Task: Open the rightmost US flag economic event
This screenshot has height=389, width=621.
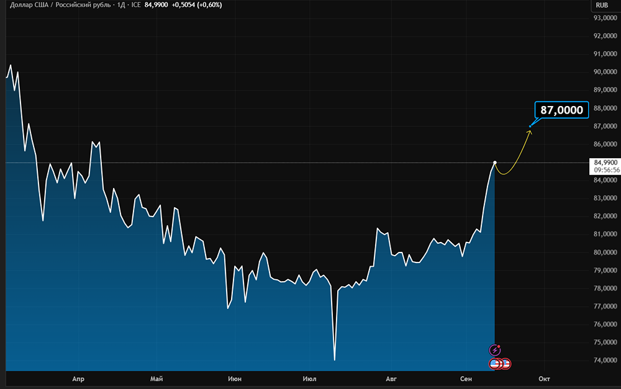Action: coord(506,364)
